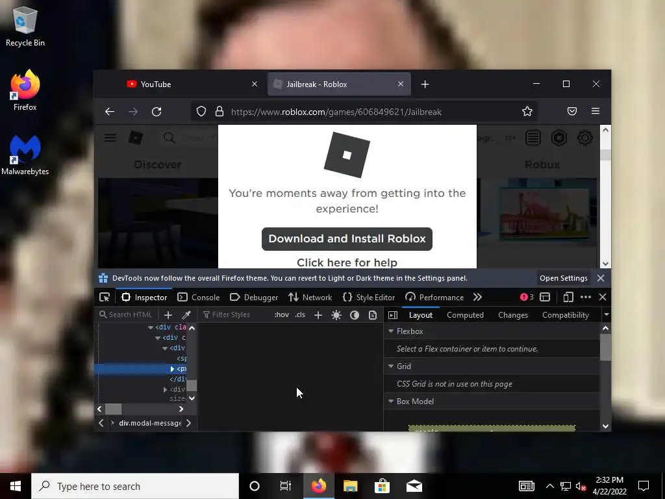665x499 pixels.
Task: Show next breadcrumb with right chevron
Action: (189, 423)
